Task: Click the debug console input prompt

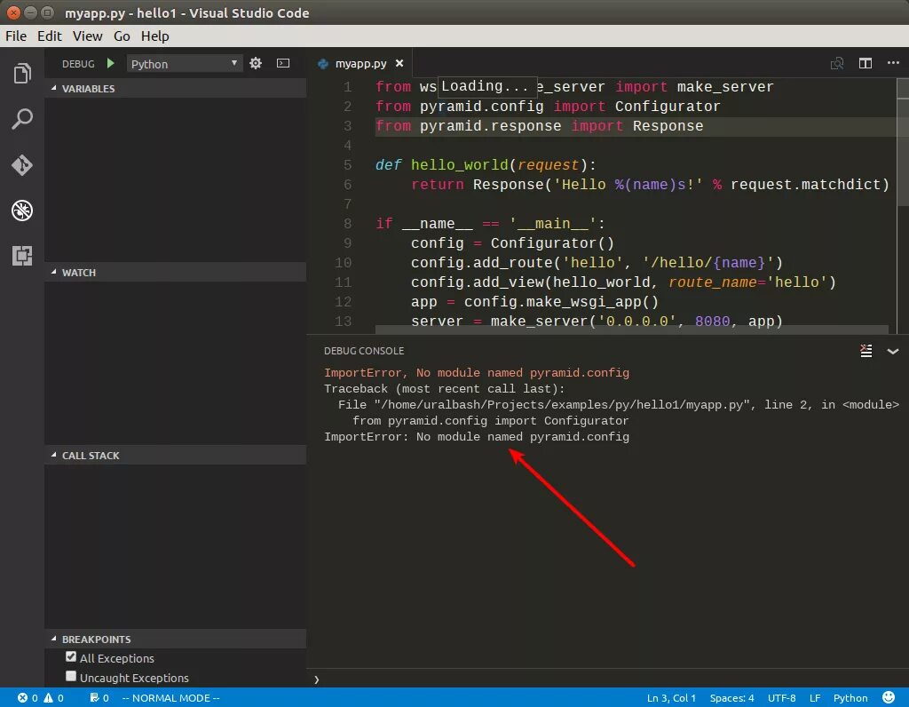Action: (x=607, y=679)
